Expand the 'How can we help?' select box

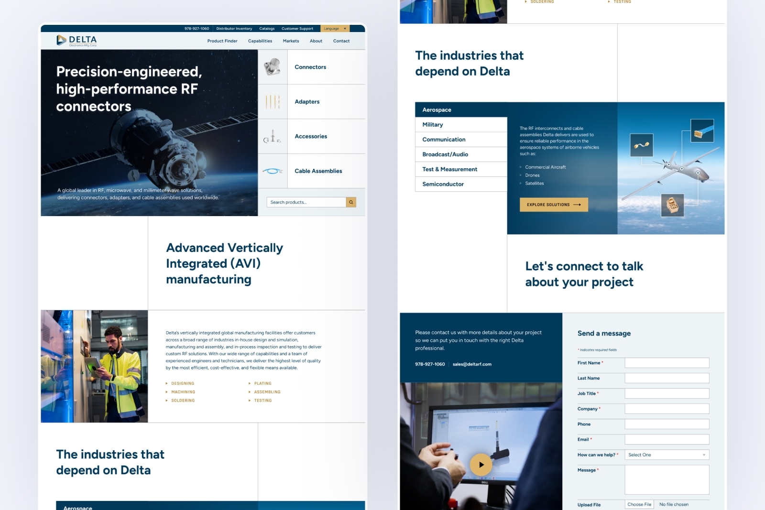667,455
